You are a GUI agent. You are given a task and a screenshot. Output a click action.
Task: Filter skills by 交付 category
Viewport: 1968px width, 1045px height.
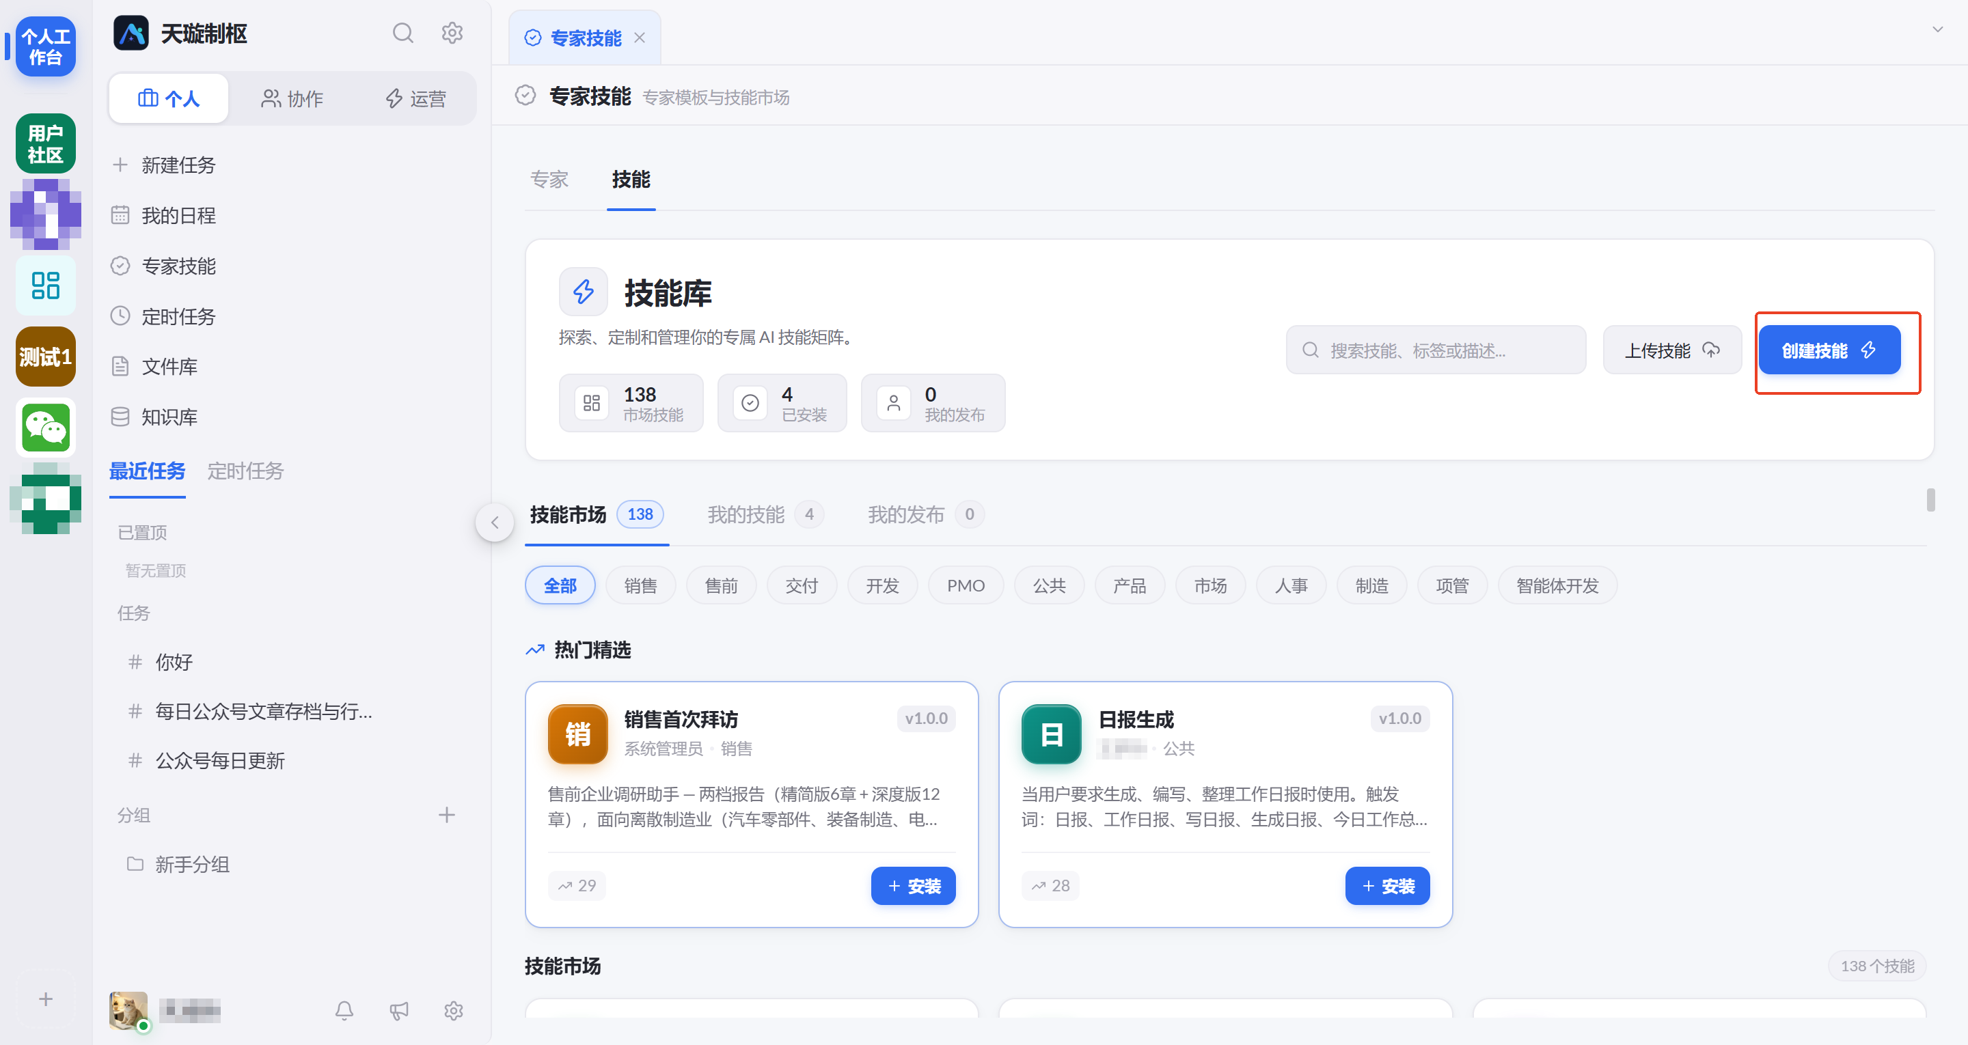click(802, 586)
